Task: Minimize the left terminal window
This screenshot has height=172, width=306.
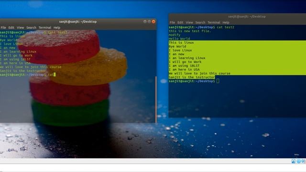Action: (145, 21)
